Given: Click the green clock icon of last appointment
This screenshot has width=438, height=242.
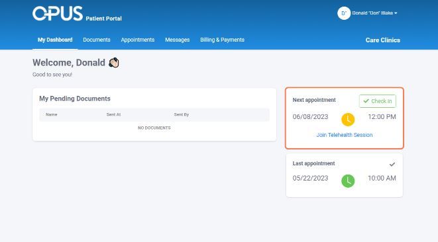Looking at the screenshot, I should pyautogui.click(x=348, y=181).
